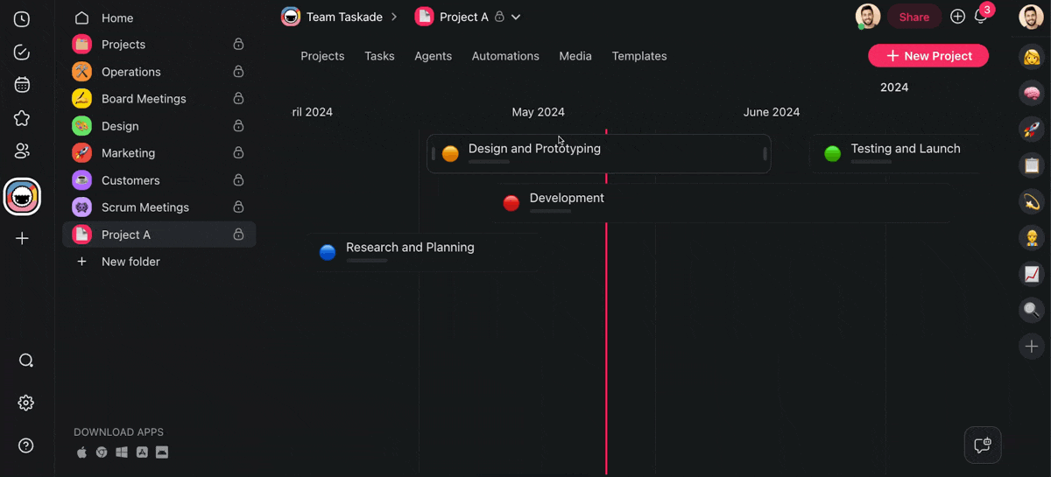Open the chart agent in right rail

pos(1032,274)
